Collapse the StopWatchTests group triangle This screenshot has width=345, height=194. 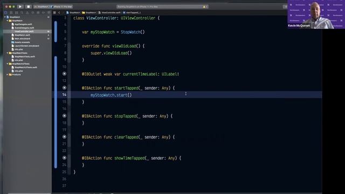click(x=7, y=53)
